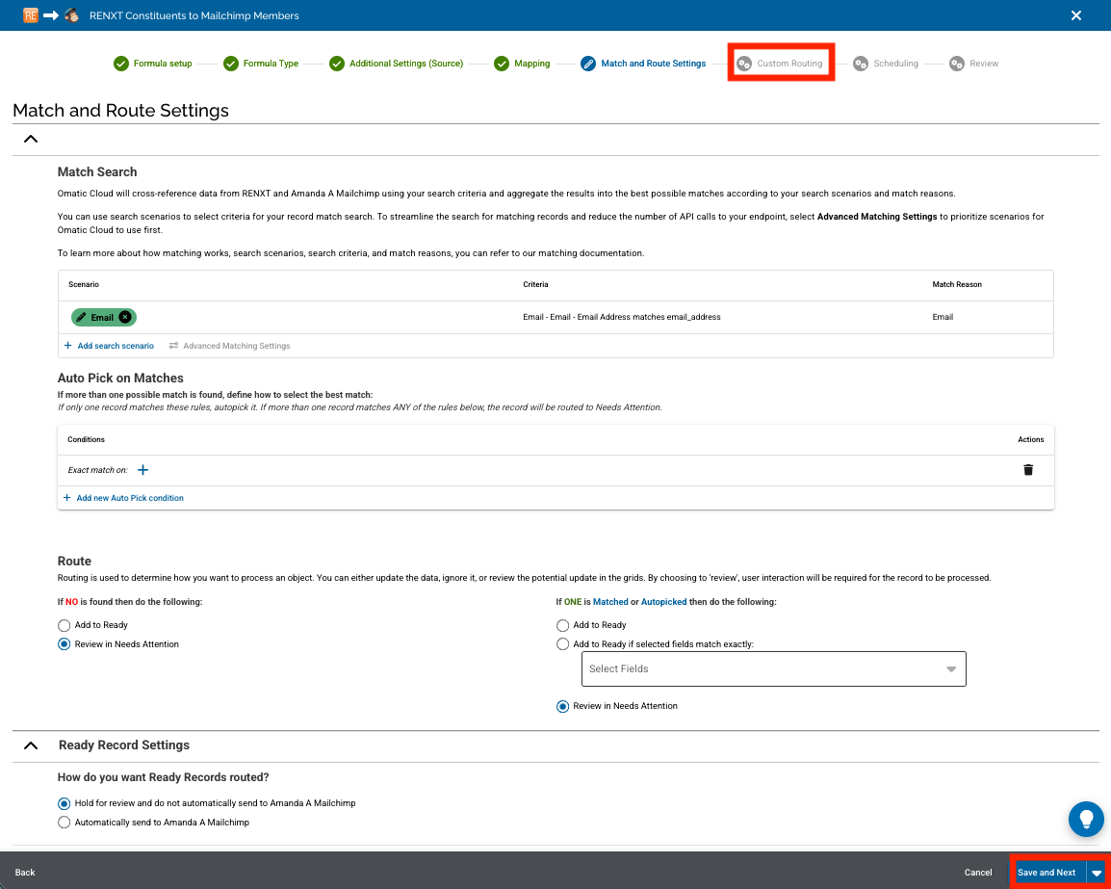Click the gear icon for Review step
This screenshot has width=1111, height=889.
click(957, 64)
